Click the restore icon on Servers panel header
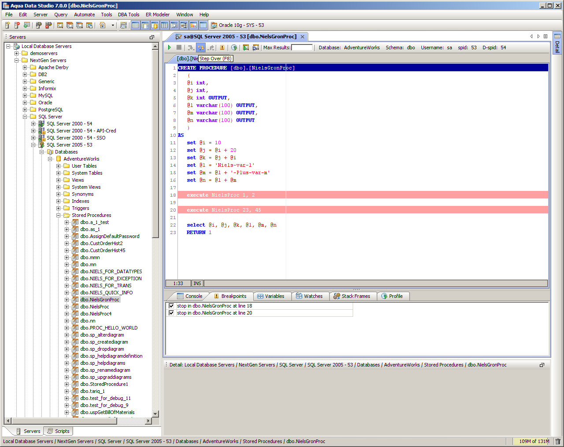 (152, 37)
